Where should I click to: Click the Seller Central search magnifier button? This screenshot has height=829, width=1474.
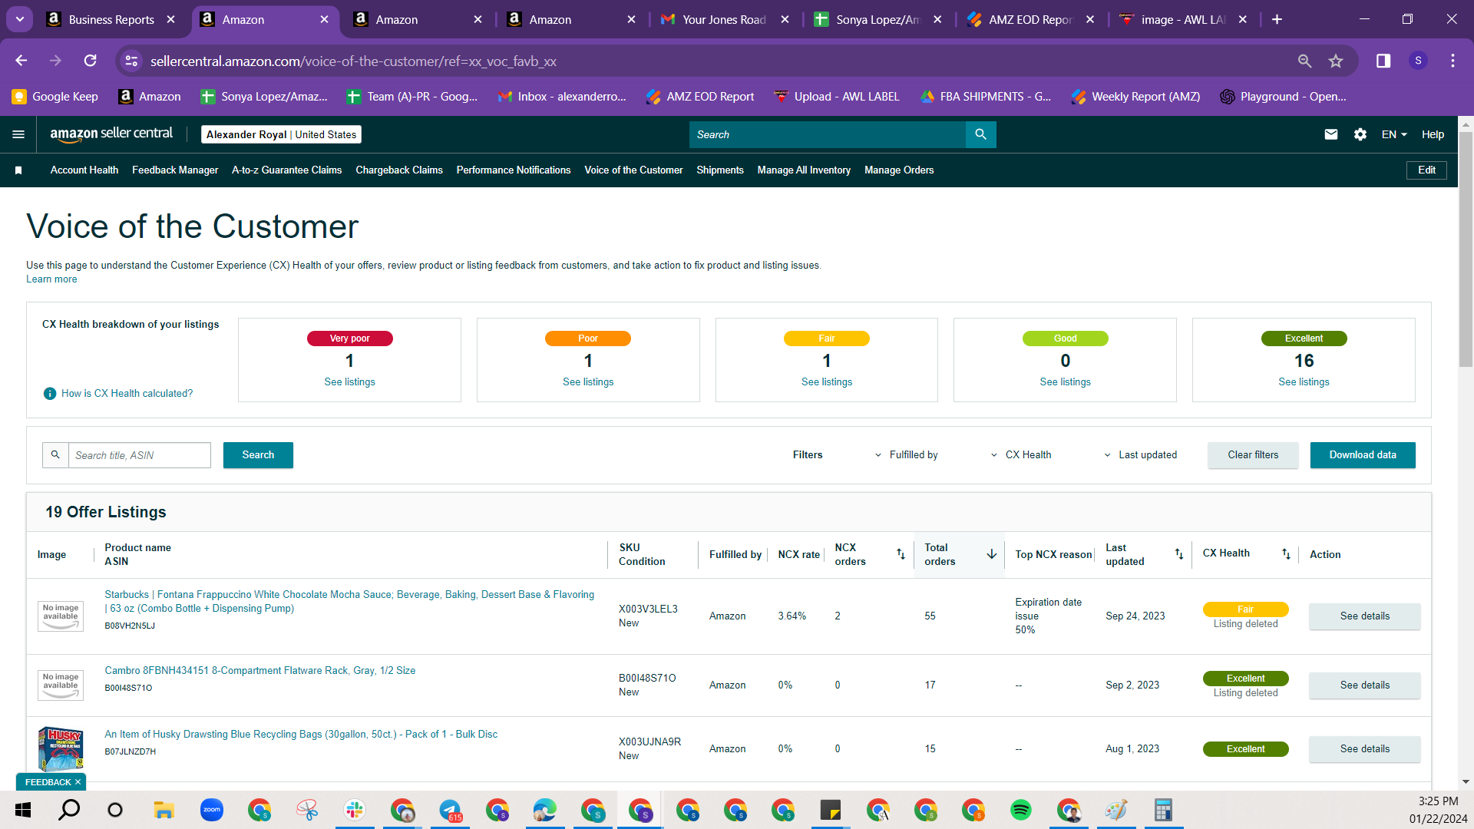980,134
